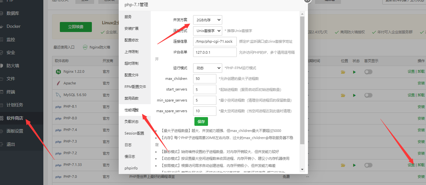The width and height of the screenshot is (426, 185).
Task: Open the Nginx防火墙 shortcut link
Action: click(x=99, y=47)
